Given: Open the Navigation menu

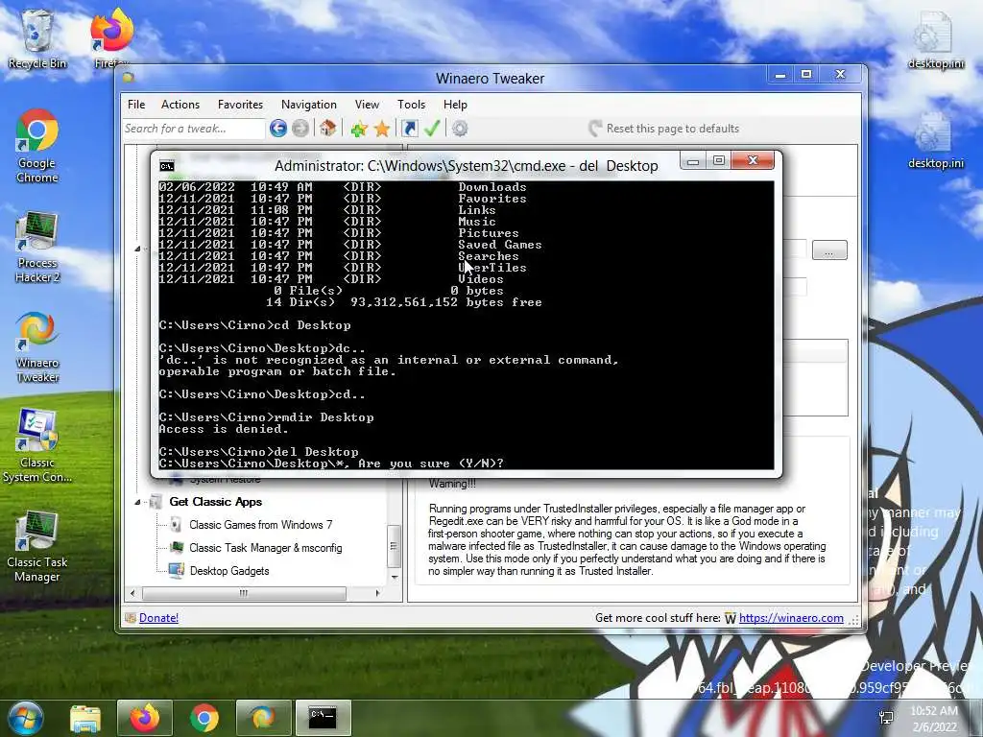Looking at the screenshot, I should pos(308,105).
